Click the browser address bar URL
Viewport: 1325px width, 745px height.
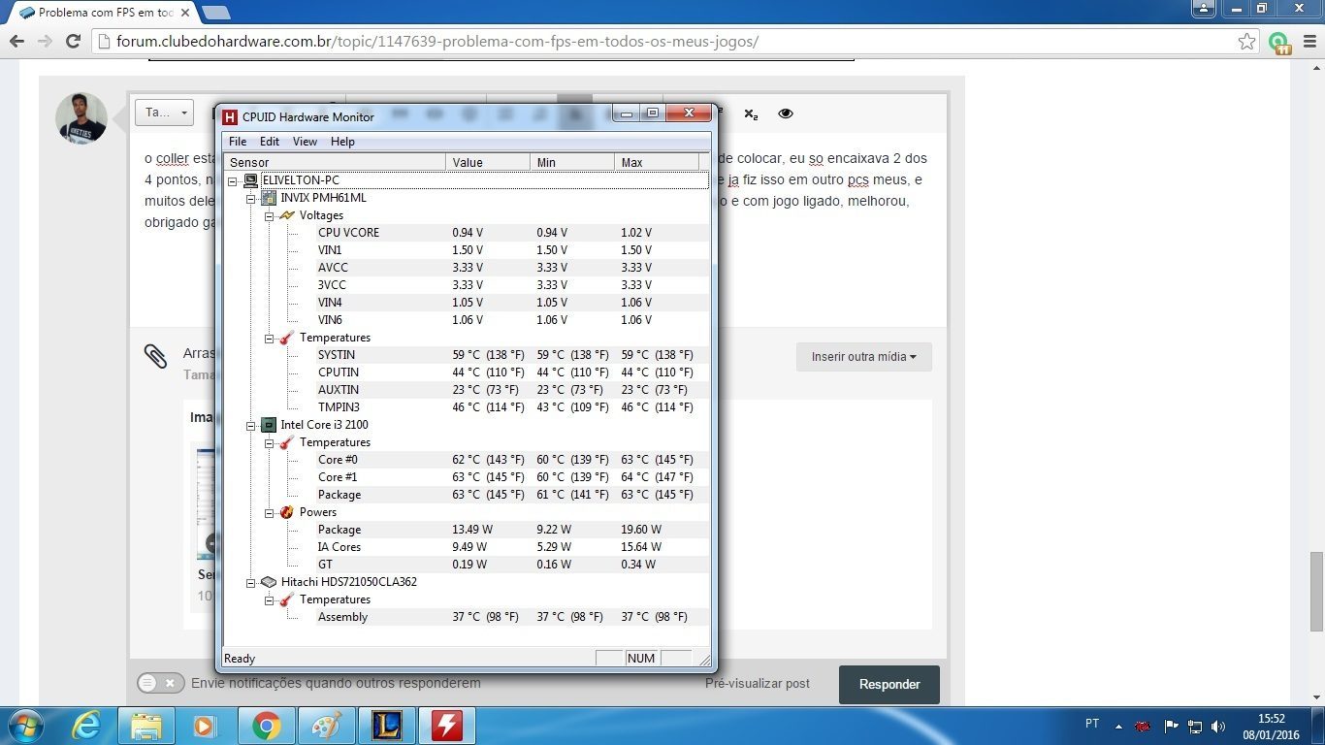tap(437, 42)
